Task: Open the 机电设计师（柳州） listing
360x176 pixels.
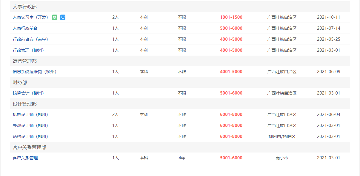Action: (30, 114)
